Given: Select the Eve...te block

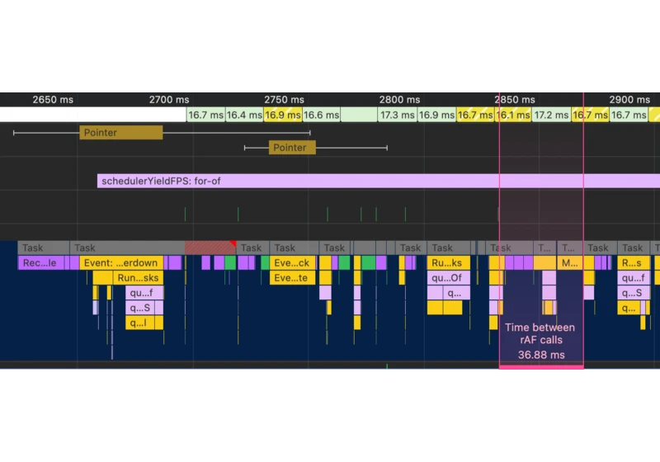Looking at the screenshot, I should [x=292, y=278].
